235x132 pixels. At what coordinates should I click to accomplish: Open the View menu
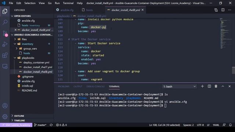pos(41,3)
